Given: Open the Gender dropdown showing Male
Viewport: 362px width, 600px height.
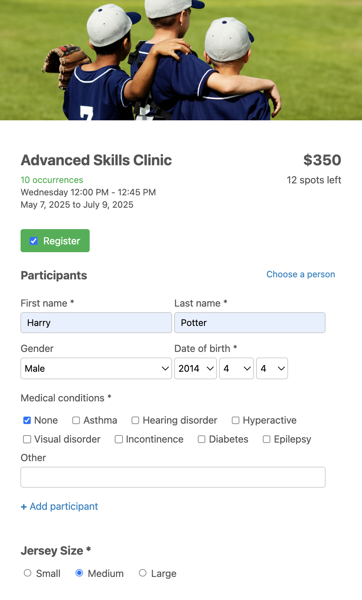Looking at the screenshot, I should [x=96, y=368].
